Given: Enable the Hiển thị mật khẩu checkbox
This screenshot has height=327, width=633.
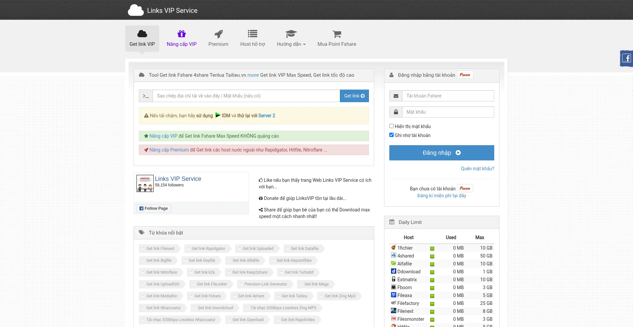Looking at the screenshot, I should (x=392, y=126).
